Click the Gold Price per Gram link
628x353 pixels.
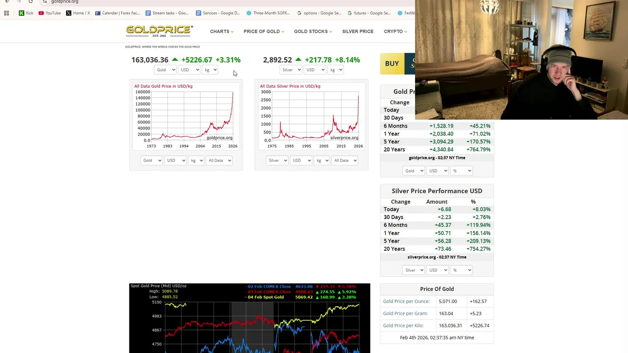[405, 313]
